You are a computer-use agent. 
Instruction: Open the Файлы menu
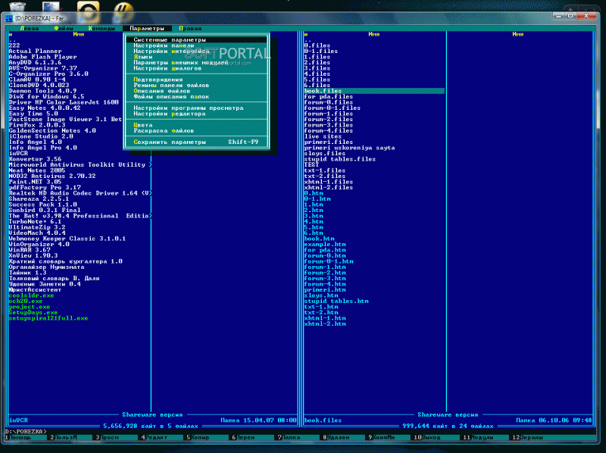coord(64,29)
